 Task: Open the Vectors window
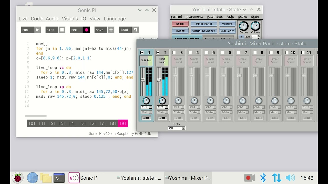click(227, 24)
